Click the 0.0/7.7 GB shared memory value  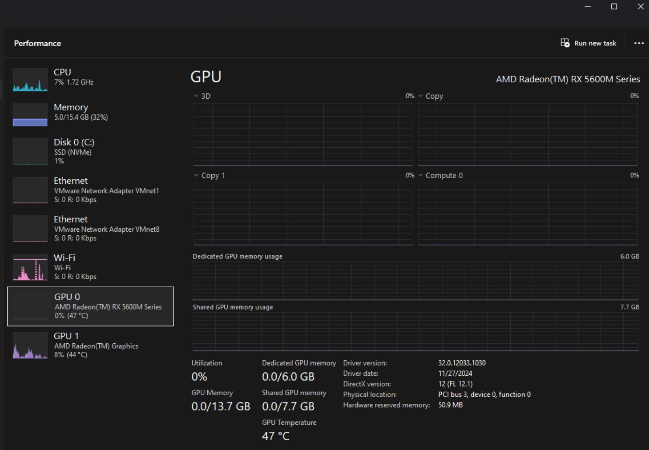point(288,406)
